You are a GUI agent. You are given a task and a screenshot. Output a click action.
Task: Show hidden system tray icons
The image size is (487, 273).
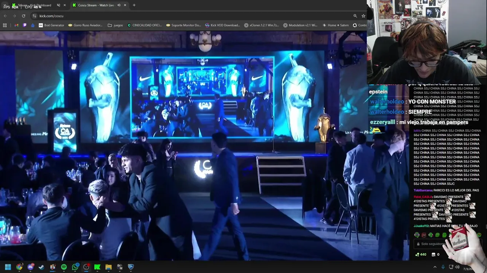pyautogui.click(x=435, y=267)
